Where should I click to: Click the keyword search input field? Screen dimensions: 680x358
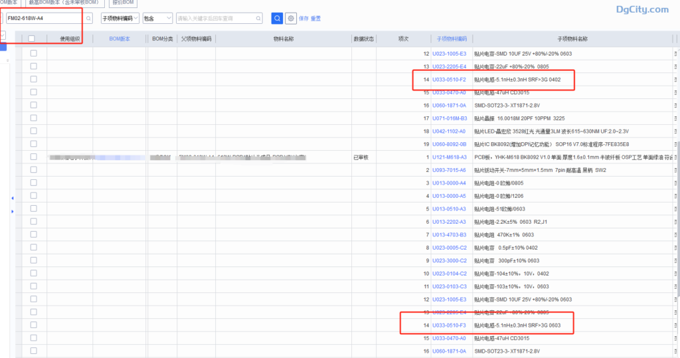pyautogui.click(x=212, y=19)
